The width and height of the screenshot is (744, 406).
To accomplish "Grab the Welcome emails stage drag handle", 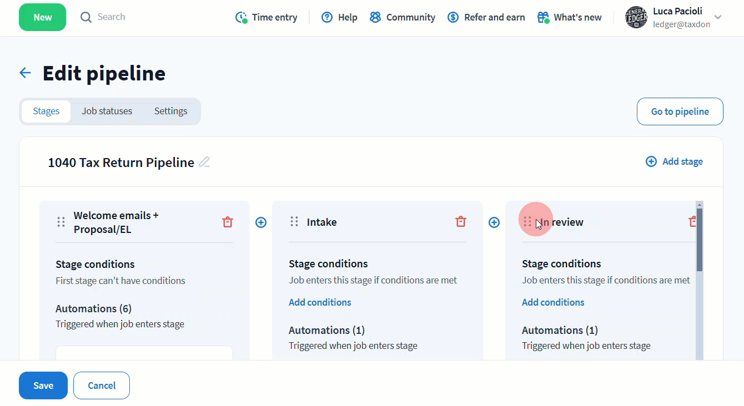I will click(62, 222).
